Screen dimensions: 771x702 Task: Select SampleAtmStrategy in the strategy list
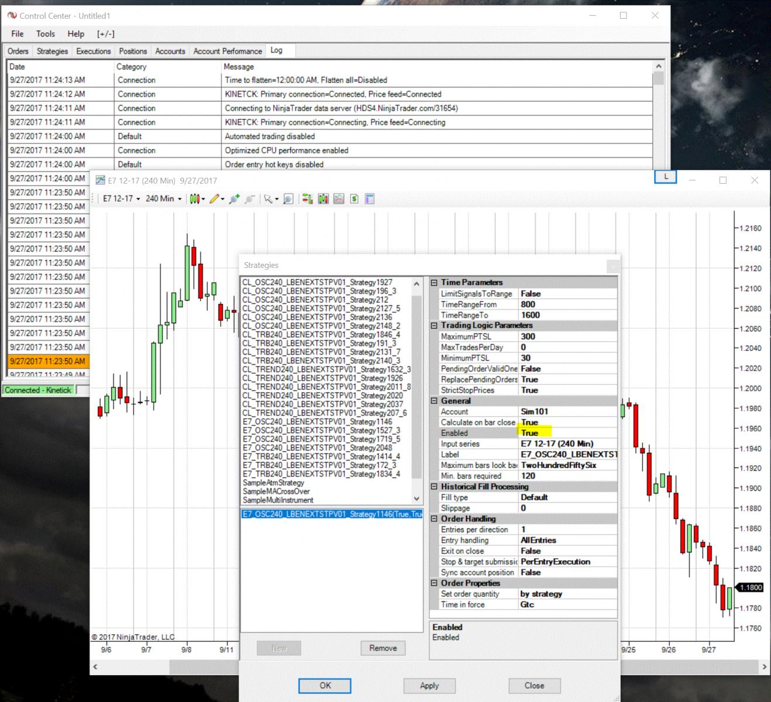pos(273,483)
